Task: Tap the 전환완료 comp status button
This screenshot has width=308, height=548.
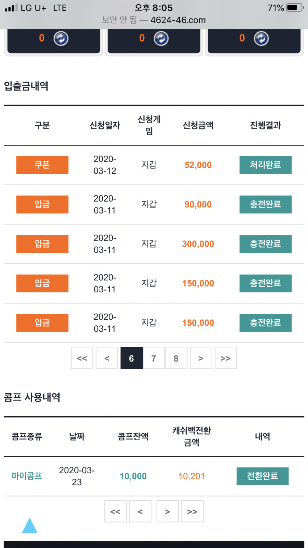Action: click(263, 476)
